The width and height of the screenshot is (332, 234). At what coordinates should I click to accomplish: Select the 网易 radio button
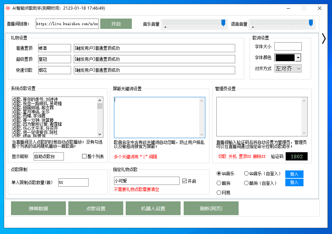click(219, 193)
